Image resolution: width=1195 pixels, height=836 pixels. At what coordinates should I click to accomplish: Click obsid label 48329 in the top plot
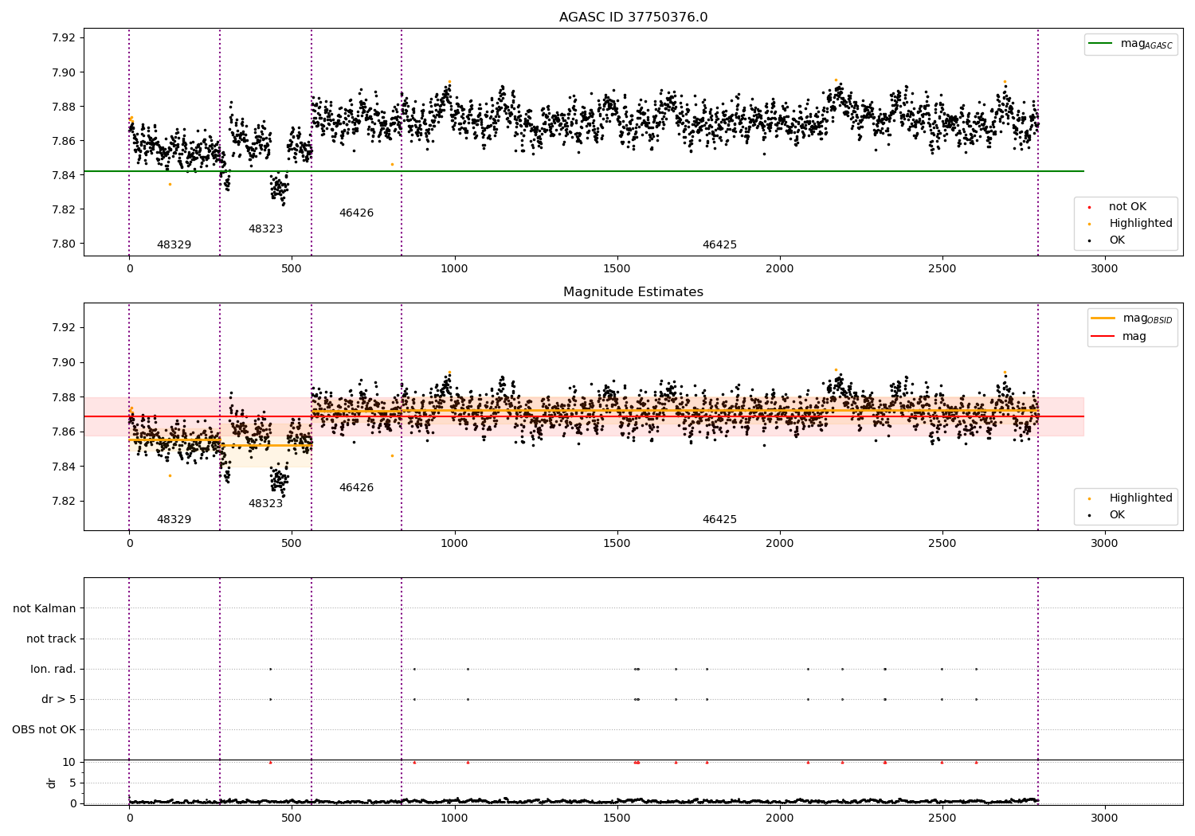click(174, 245)
